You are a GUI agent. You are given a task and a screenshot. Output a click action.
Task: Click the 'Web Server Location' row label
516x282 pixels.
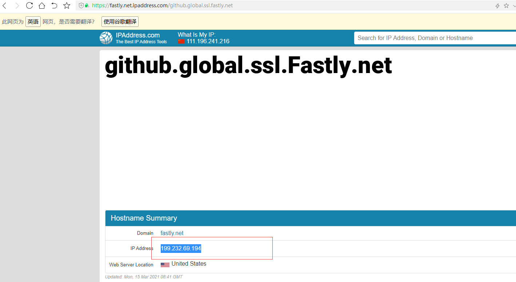[131, 265]
